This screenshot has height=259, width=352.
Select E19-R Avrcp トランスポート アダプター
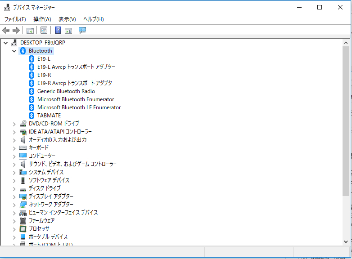click(77, 83)
